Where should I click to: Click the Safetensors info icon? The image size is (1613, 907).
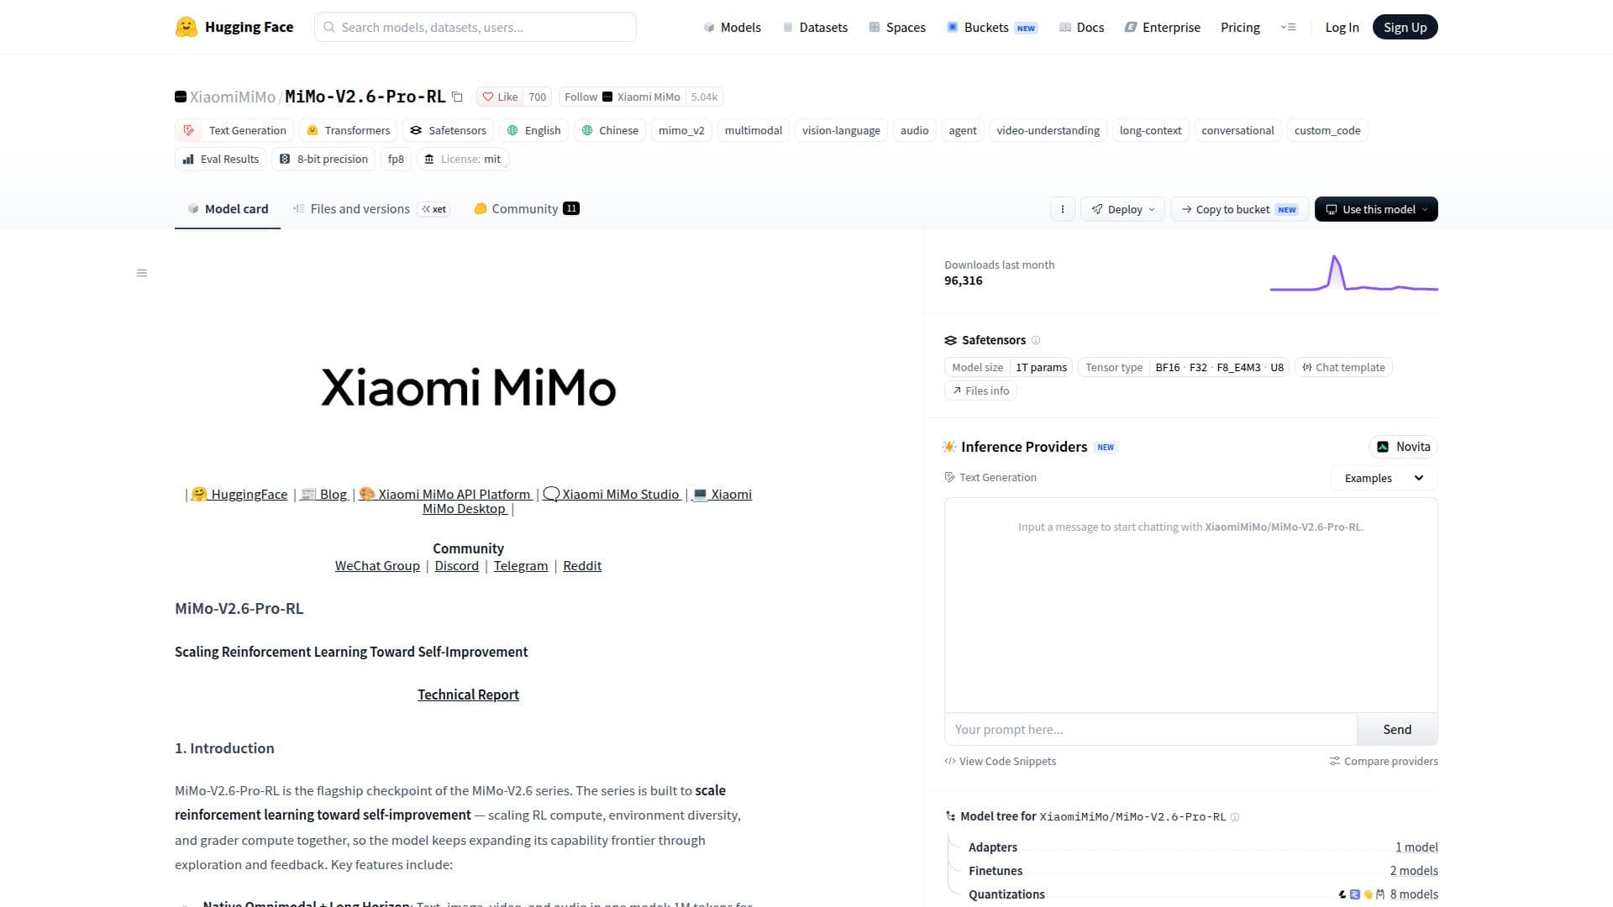tap(1036, 340)
